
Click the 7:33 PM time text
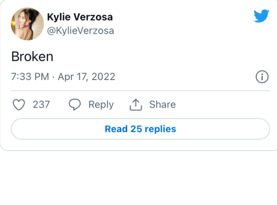pos(30,77)
